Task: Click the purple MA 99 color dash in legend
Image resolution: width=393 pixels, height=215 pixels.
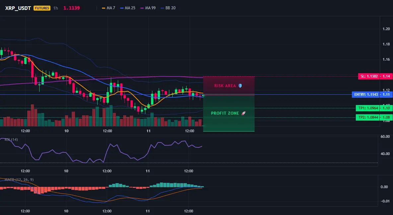Action: pyautogui.click(x=142, y=8)
